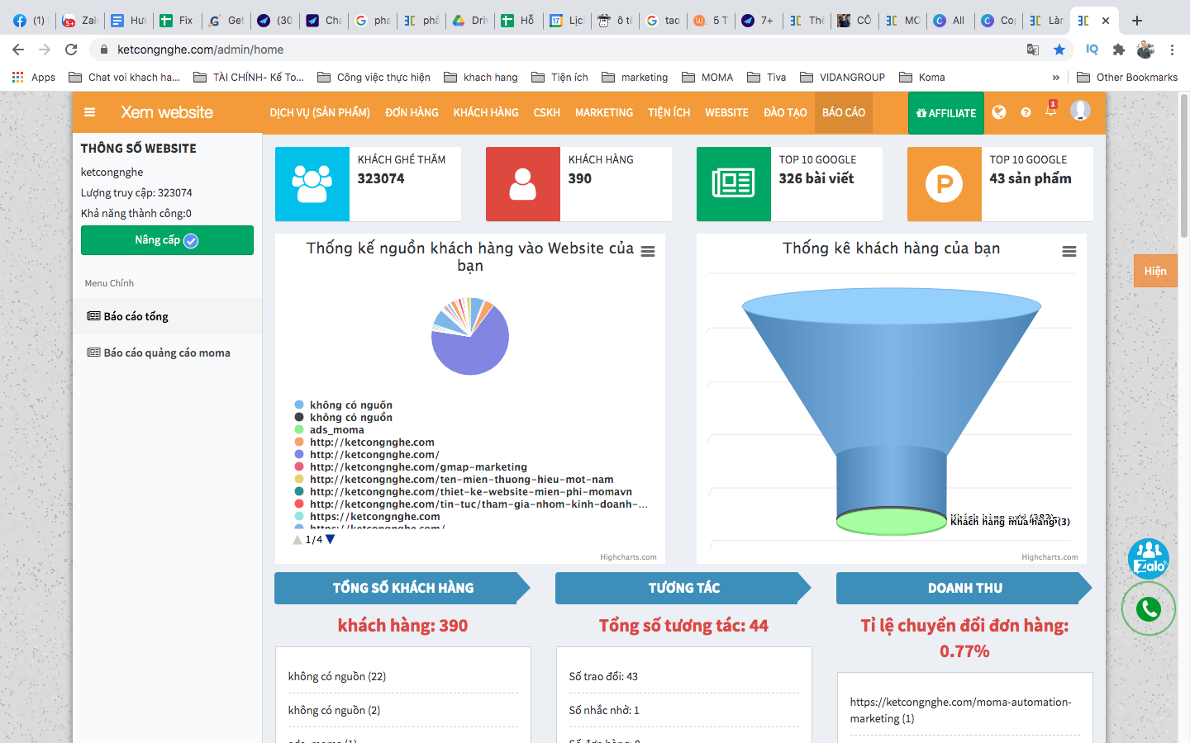1190x743 pixels.
Task: Click the user avatar profile icon
Action: [1080, 111]
